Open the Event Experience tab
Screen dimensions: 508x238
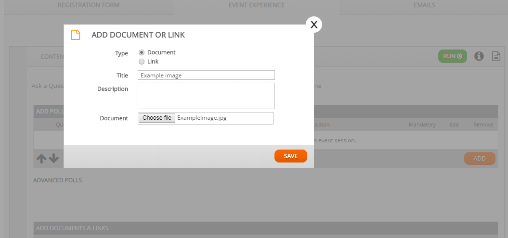257,5
